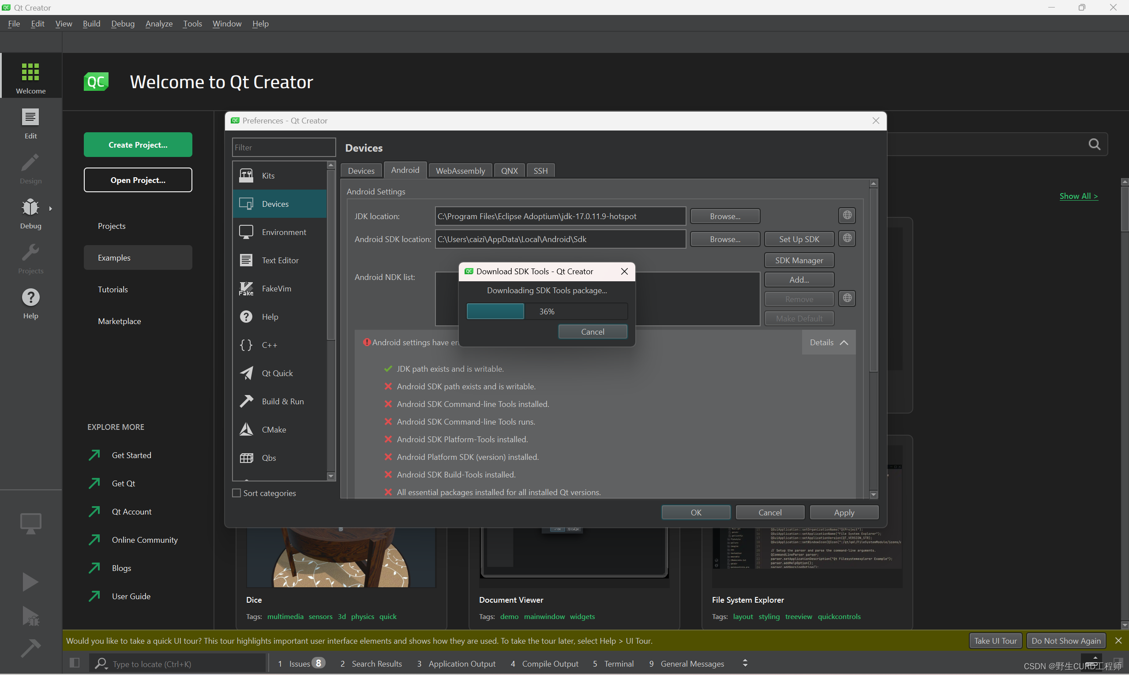Select Environment preferences category
This screenshot has width=1129, height=675.
click(x=279, y=232)
